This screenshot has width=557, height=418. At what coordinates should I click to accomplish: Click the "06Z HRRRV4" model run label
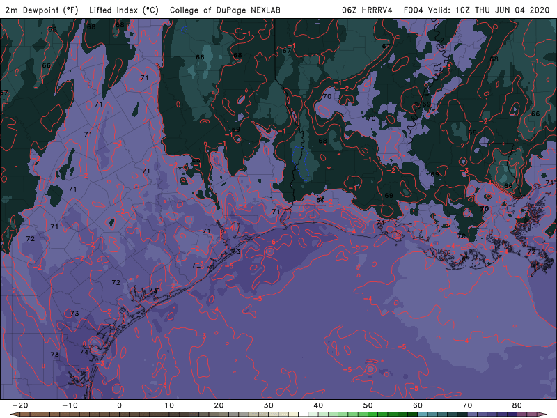tap(367, 10)
